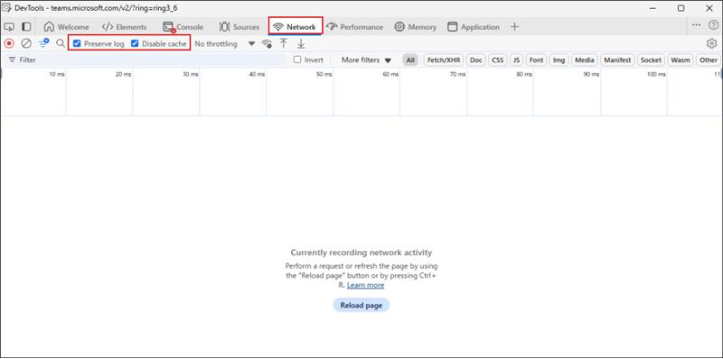
Task: Uncheck the Disable cache checkbox
Action: click(135, 43)
